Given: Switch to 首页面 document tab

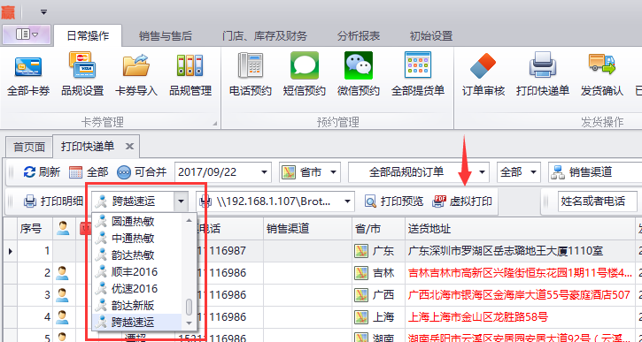Looking at the screenshot, I should click(29, 147).
